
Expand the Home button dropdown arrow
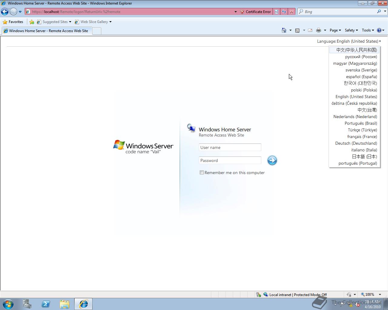290,30
